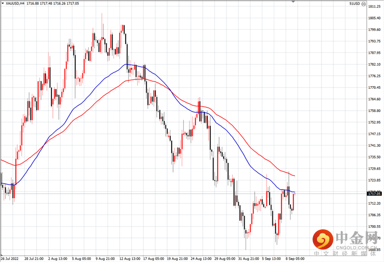Click the current price tag 1717.05
The image size is (384, 262).
coord(375,194)
